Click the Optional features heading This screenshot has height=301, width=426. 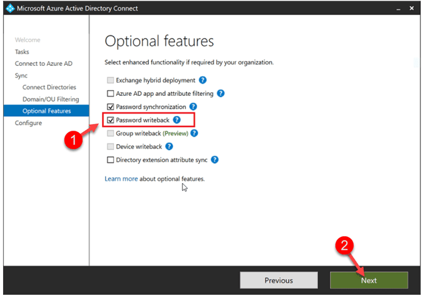point(159,42)
